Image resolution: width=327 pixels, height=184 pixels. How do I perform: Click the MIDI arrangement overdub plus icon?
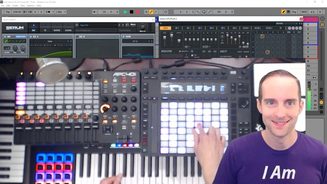click(146, 12)
